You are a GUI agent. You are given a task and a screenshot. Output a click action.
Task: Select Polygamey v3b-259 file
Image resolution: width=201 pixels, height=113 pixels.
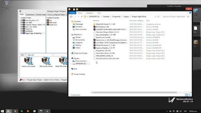click(x=103, y=51)
